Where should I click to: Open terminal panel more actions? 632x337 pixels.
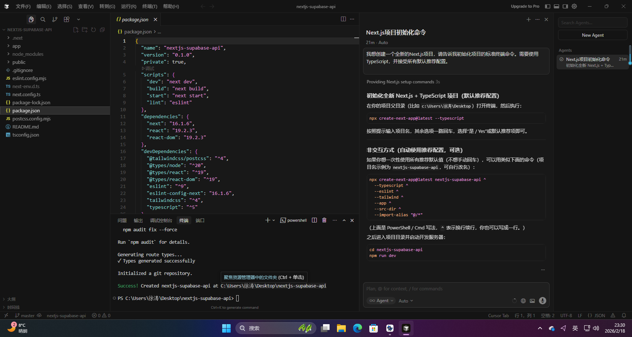(x=334, y=220)
